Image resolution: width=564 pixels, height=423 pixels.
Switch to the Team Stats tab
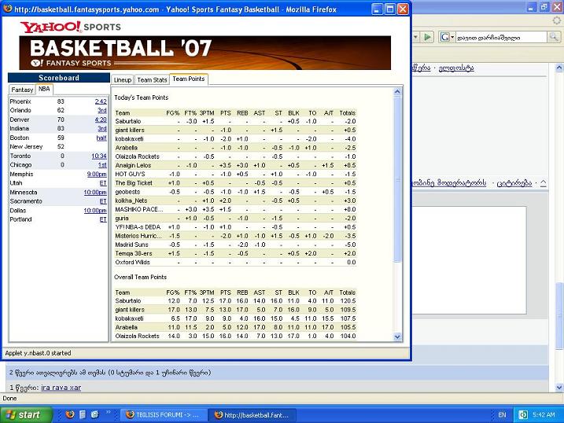pyautogui.click(x=152, y=80)
